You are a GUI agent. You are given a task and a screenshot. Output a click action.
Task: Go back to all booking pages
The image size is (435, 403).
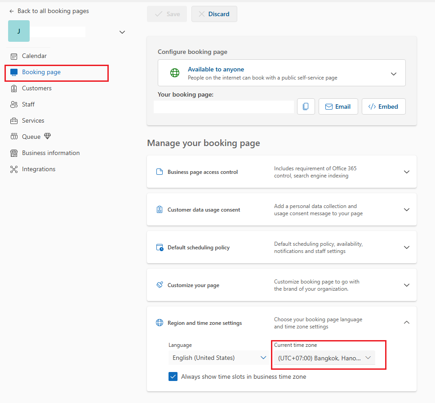tap(49, 11)
